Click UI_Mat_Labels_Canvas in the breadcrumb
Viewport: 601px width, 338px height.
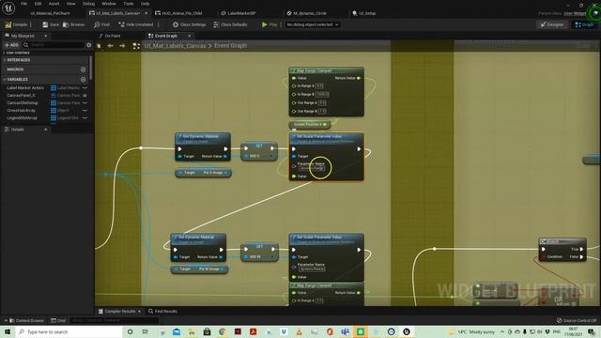pyautogui.click(x=175, y=46)
